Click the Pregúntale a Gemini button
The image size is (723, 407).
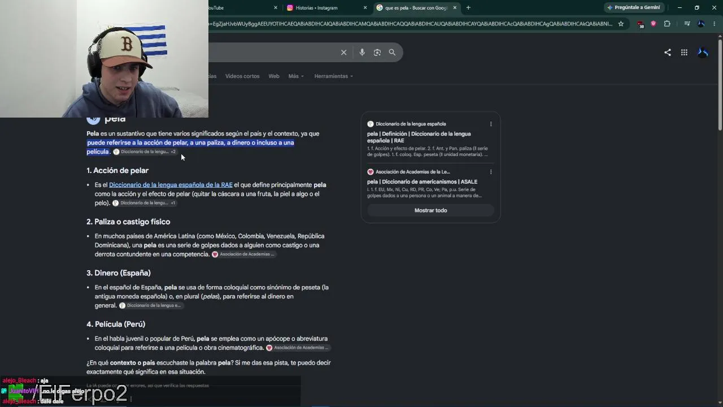point(633,8)
